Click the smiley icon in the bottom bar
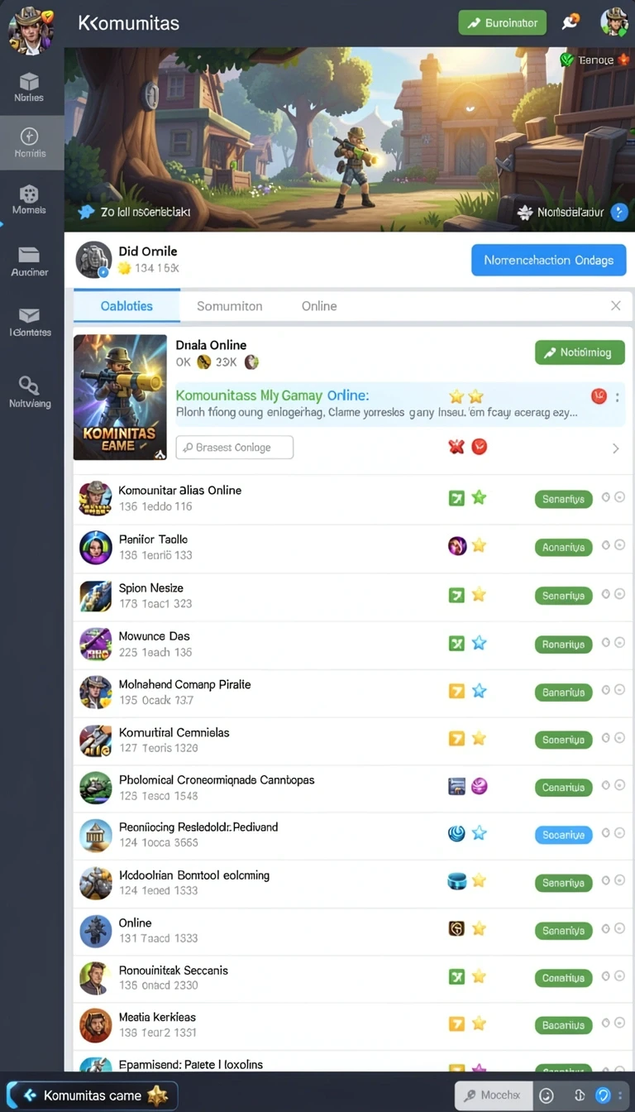Image resolution: width=635 pixels, height=1112 pixels. pyautogui.click(x=546, y=1095)
